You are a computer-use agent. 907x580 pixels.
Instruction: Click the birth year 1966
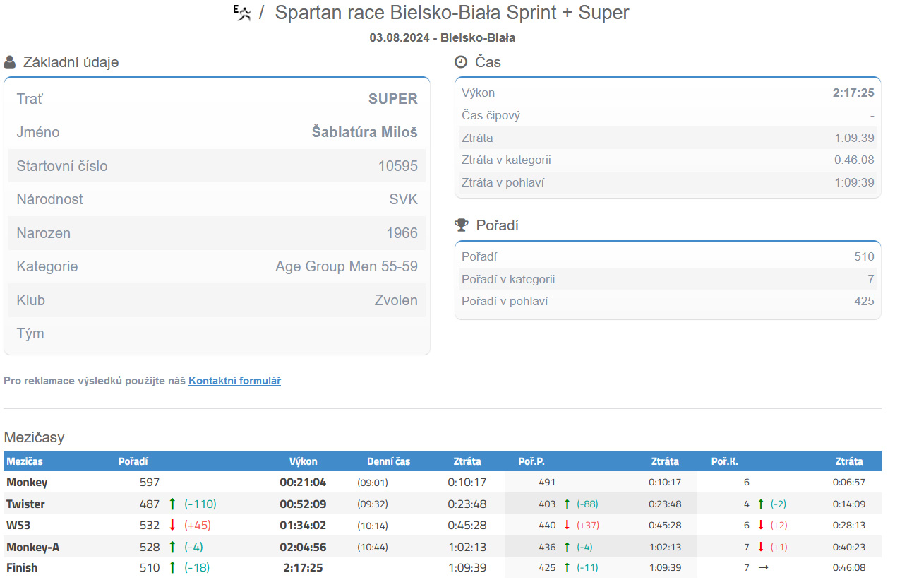point(402,233)
